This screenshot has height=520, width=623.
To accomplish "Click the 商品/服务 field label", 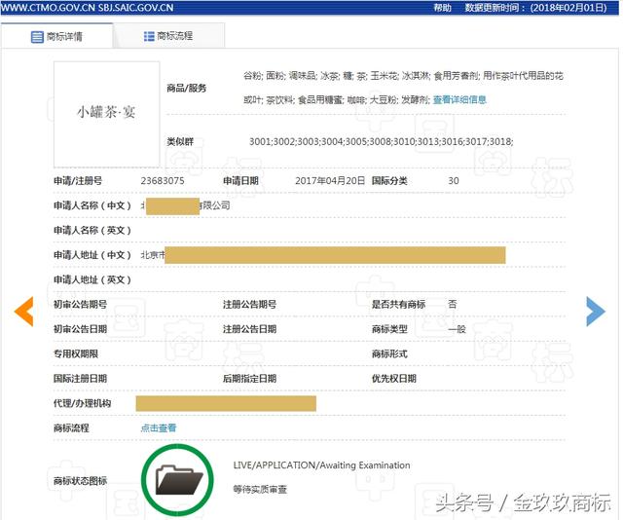I will (x=186, y=89).
